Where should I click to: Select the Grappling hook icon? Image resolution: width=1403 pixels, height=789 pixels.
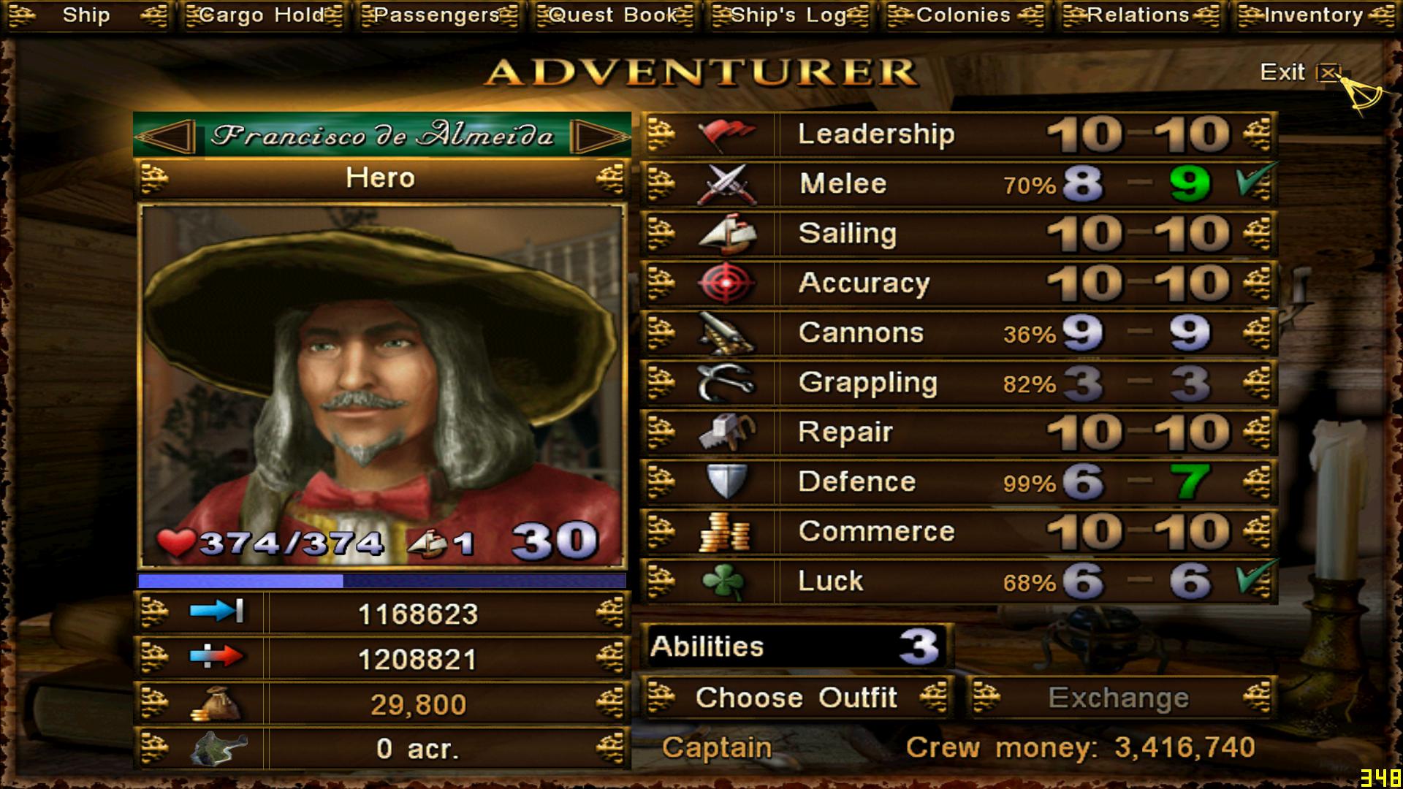point(726,383)
